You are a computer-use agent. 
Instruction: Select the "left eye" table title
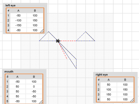tap(10, 5)
